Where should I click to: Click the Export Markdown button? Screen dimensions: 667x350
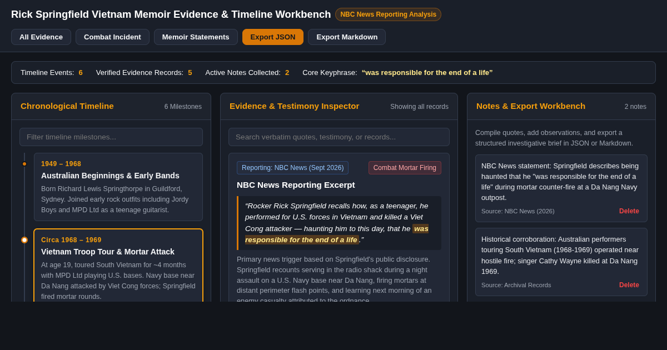347,37
